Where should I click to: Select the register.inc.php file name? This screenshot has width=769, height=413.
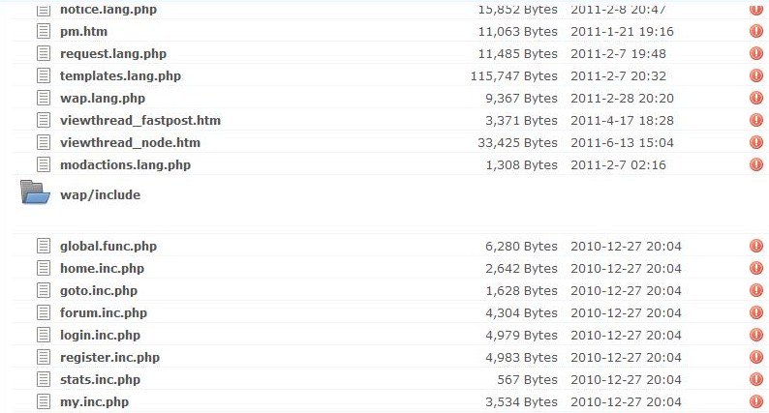point(109,358)
